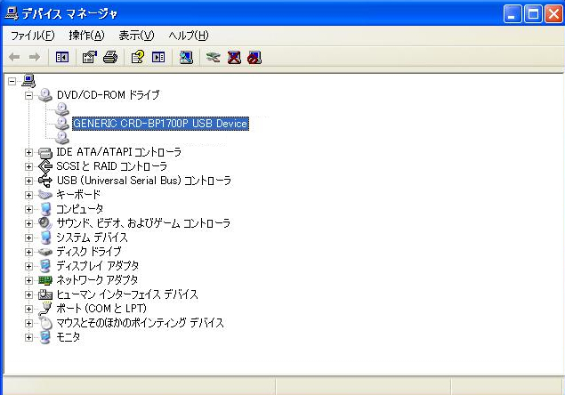Select the root computer node icon
The image size is (565, 395).
[28, 81]
